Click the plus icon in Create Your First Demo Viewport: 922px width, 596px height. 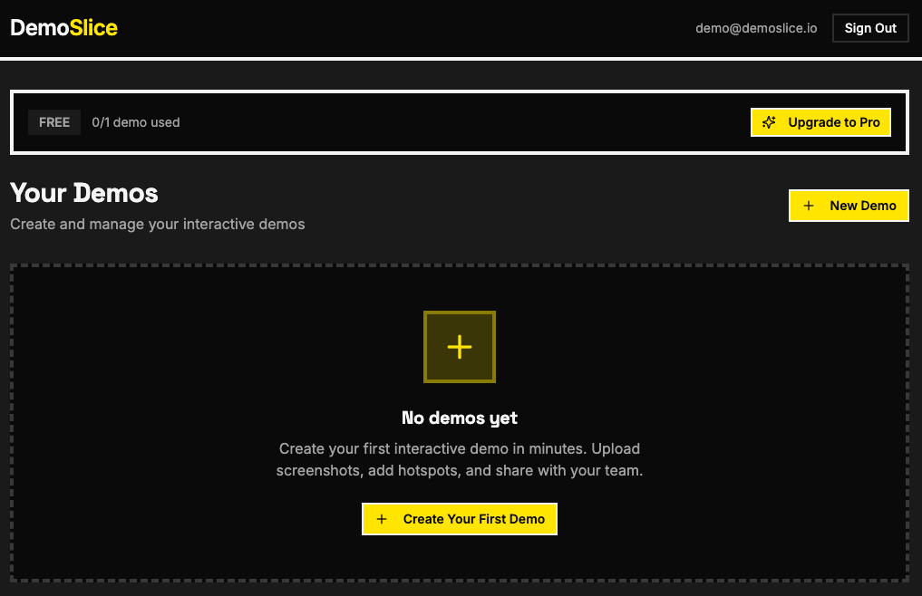click(x=382, y=518)
